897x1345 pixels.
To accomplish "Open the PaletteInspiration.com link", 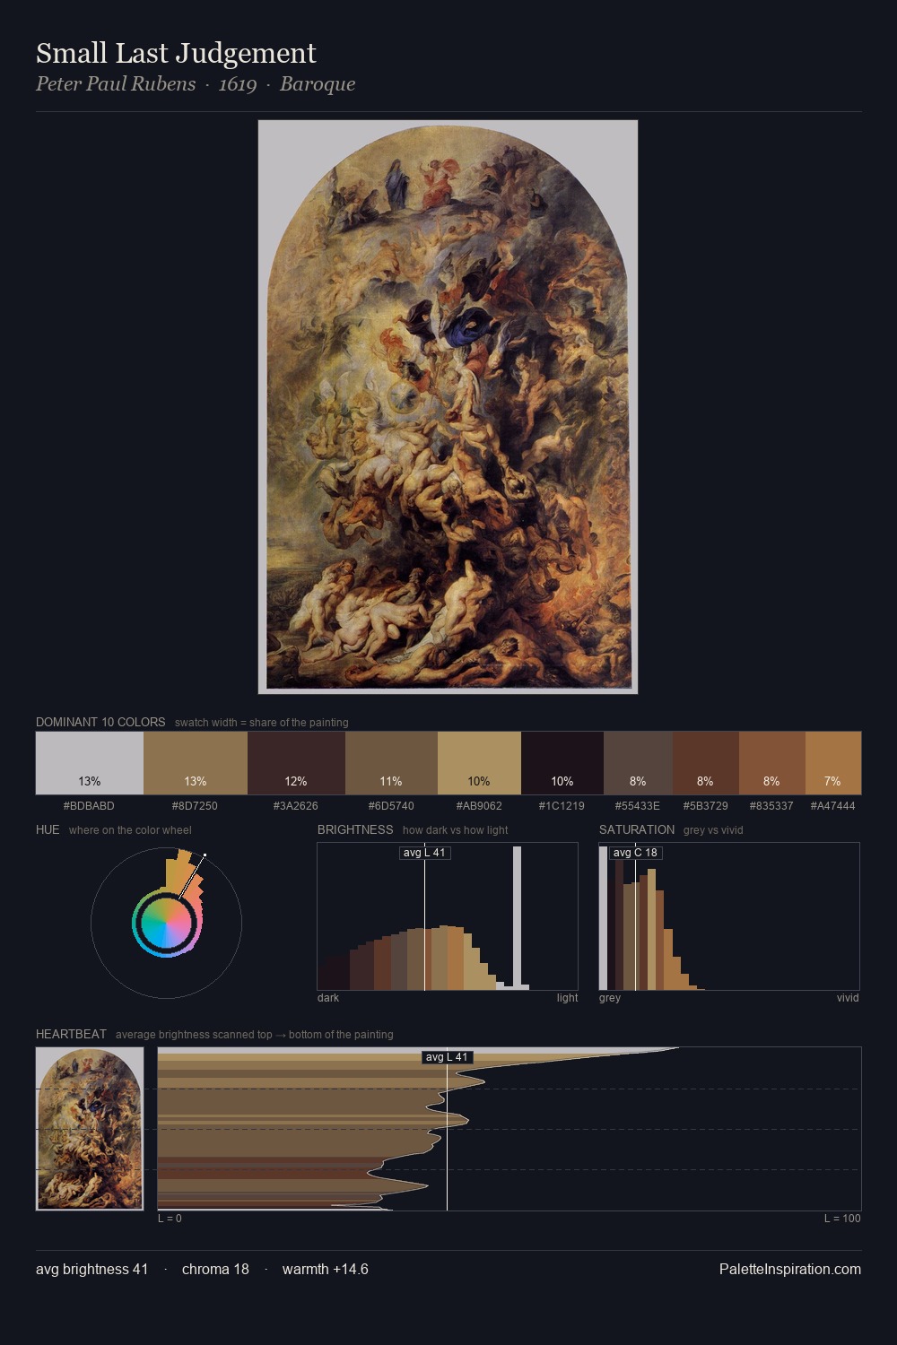I will click(789, 1269).
